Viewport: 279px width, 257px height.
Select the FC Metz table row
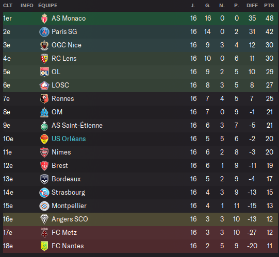click(140, 233)
